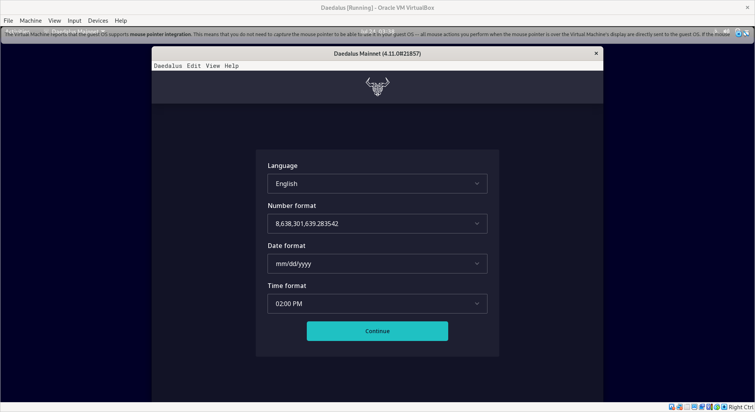Click the CPU virtualization status icon
The image size is (755, 412).
coord(709,407)
